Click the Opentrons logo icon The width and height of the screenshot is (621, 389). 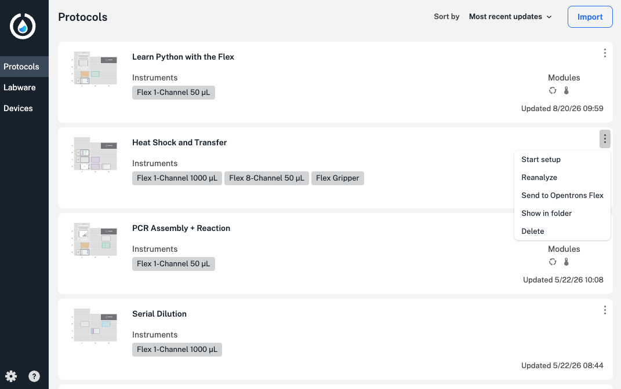23,26
